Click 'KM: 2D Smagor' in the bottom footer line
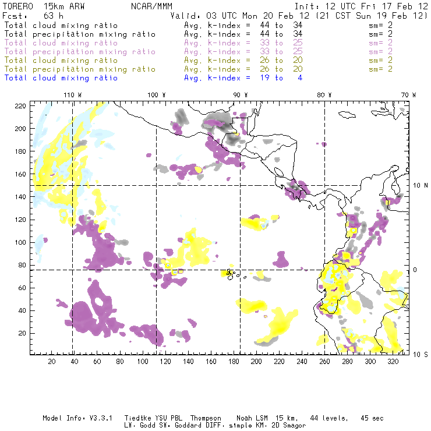The image size is (431, 431). (x=281, y=426)
